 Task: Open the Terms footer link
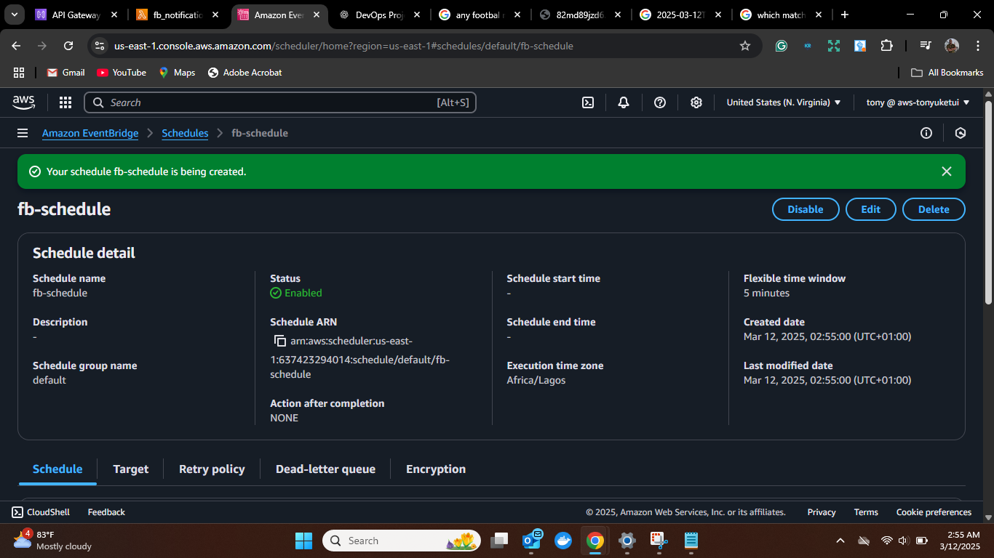click(x=866, y=512)
